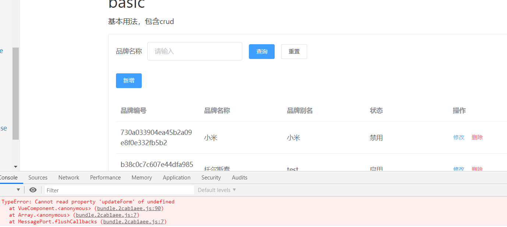Click 修改 link on the 小米 row
This screenshot has width=507, height=227.
coord(459,137)
